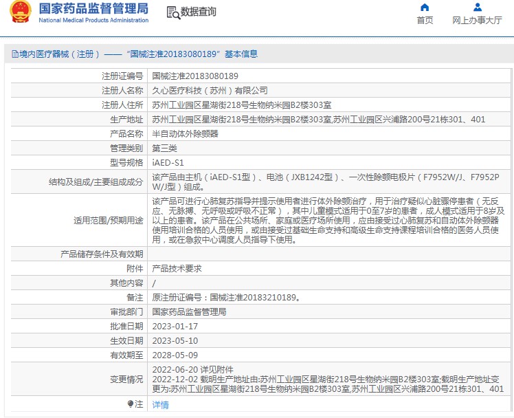Click the 产品技术要求 attachment entry
The height and width of the screenshot is (418, 514).
coord(177,269)
